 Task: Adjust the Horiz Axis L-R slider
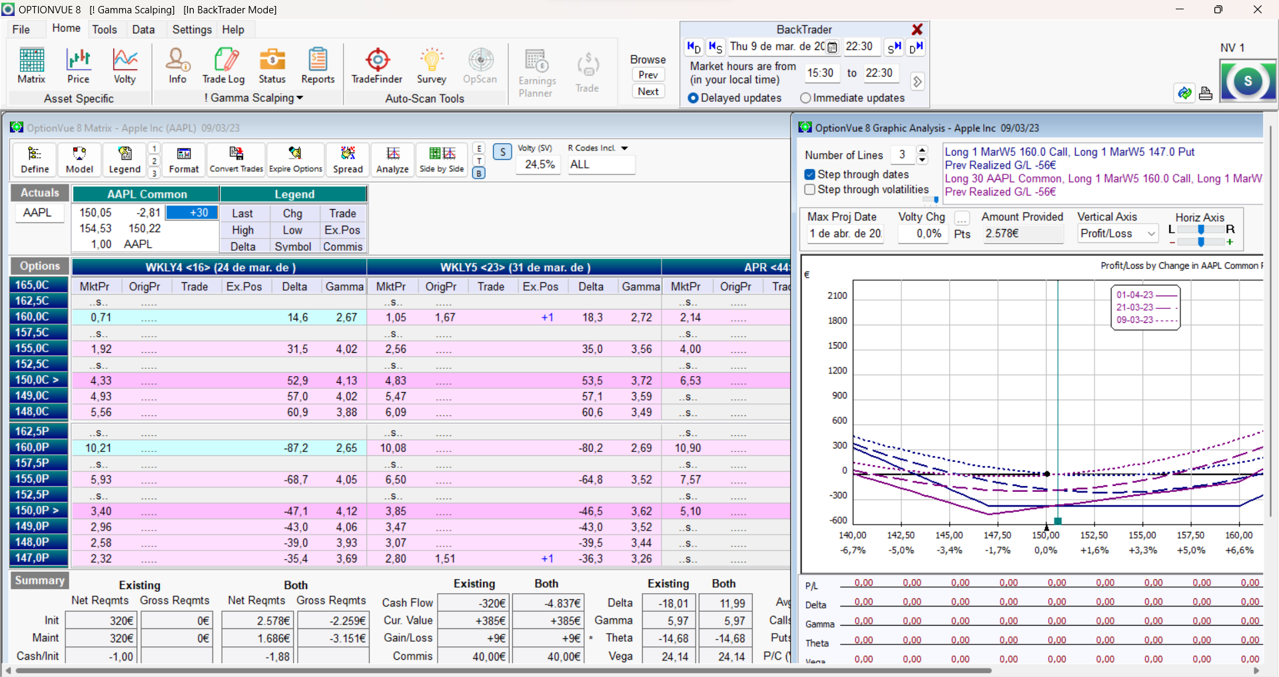pos(1201,229)
